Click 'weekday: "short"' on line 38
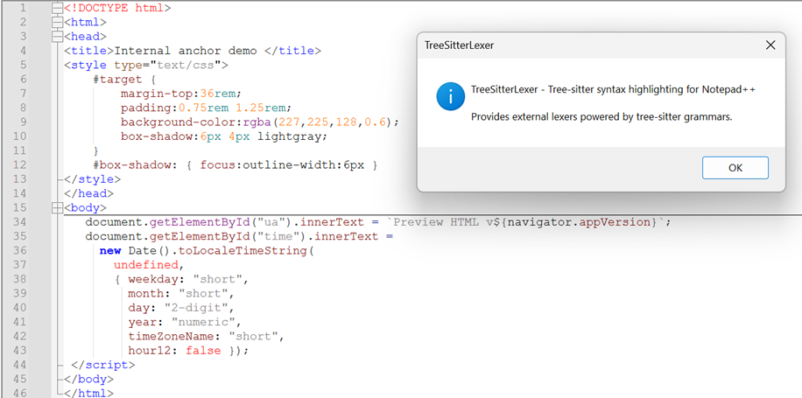The width and height of the screenshot is (802, 398). click(x=185, y=279)
